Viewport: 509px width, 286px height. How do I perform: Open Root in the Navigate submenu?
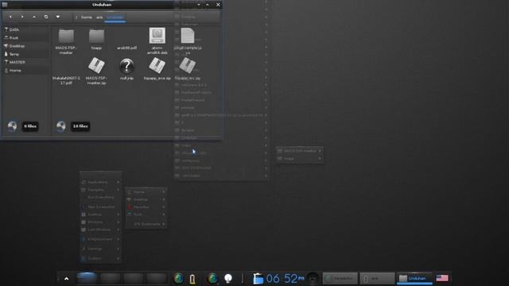(x=146, y=214)
